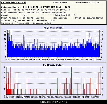Click the 9F286h label on PO chart axis
The width and height of the screenshot is (107, 104).
pos(35,97)
